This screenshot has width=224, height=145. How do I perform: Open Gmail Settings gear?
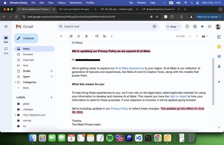click(x=195, y=27)
